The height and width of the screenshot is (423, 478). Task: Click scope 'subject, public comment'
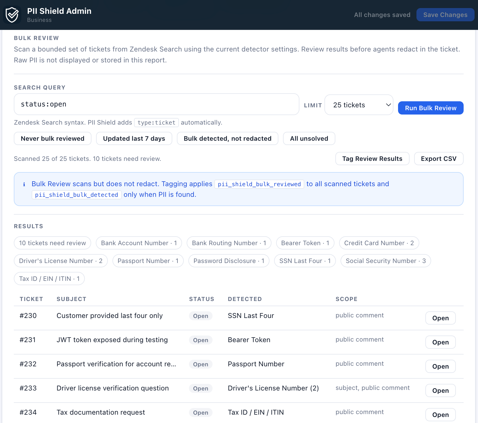click(372, 388)
